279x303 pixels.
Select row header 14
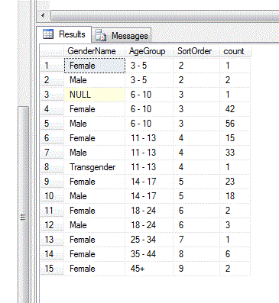52,254
